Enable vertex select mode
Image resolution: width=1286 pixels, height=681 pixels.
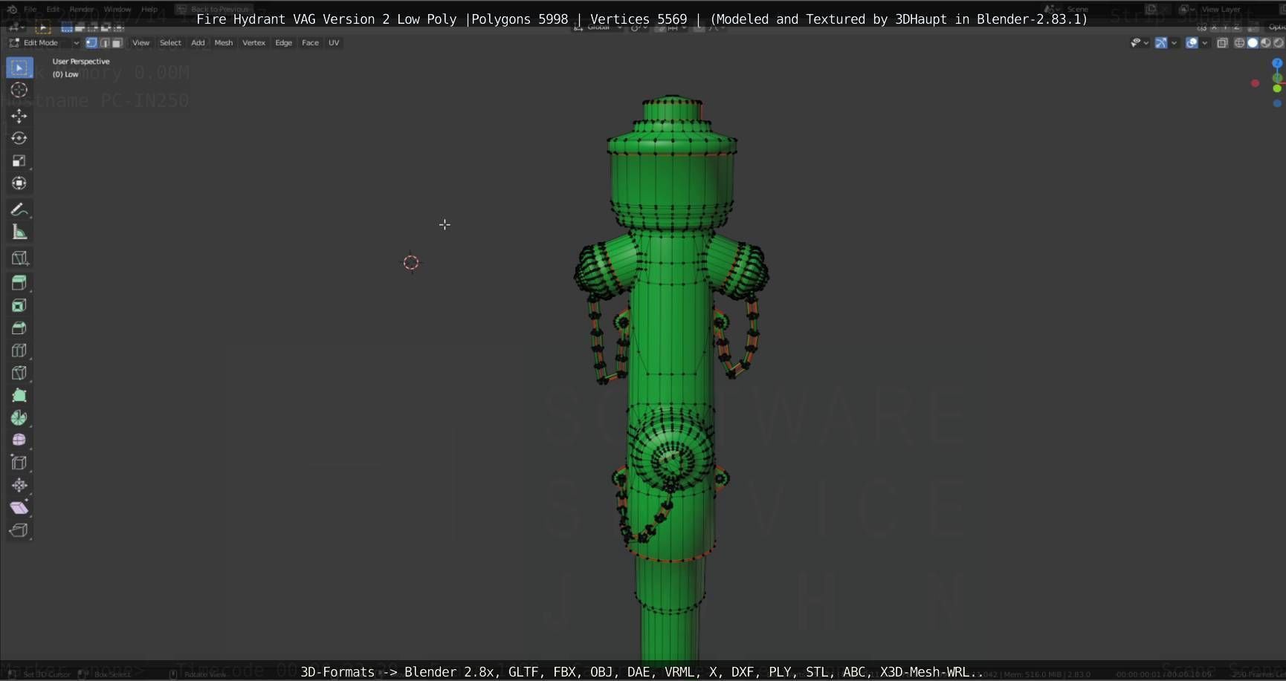91,43
